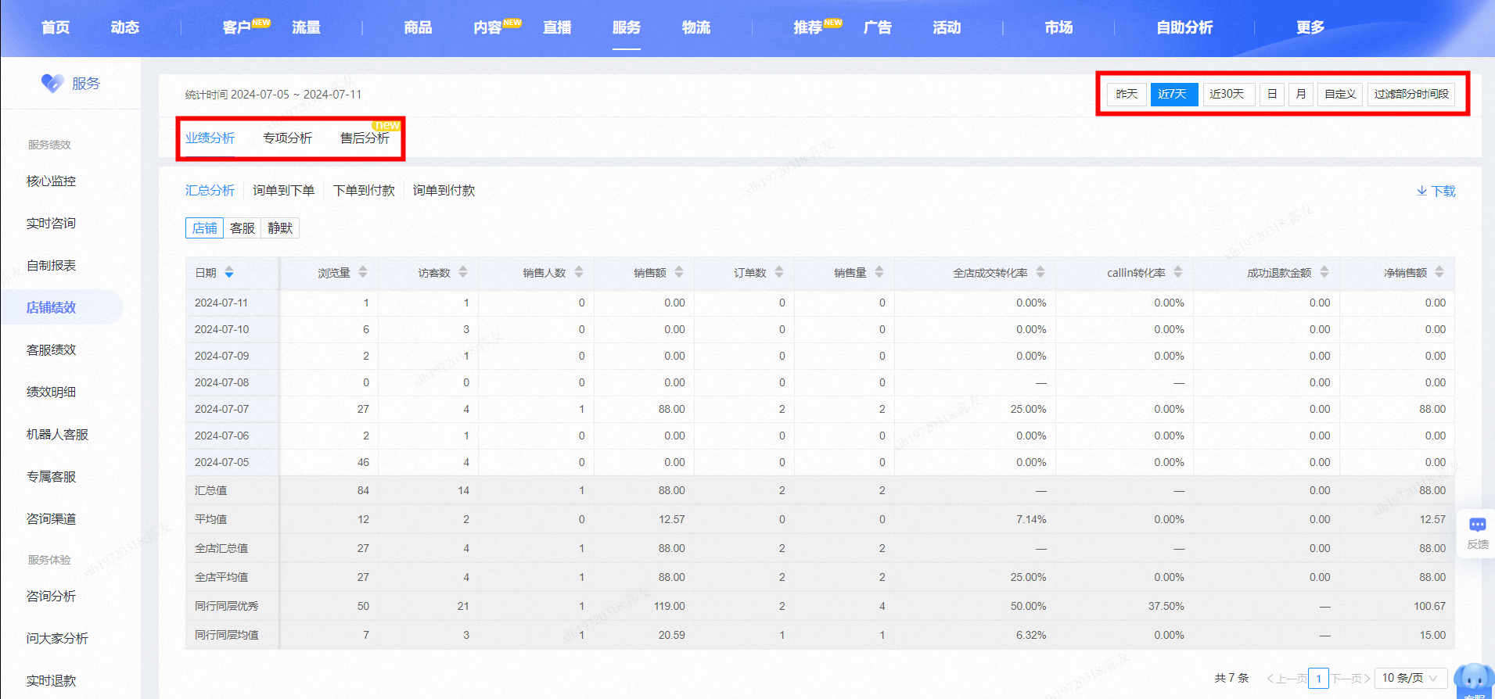
Task: Open 客服绩效 in the sidebar
Action: (52, 349)
